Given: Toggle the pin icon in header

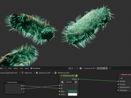Looking at the screenshot, I should (110, 68).
